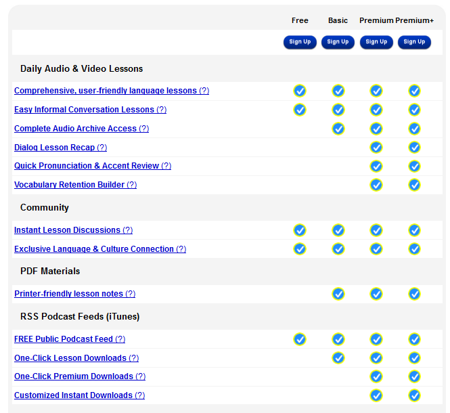Viewport: 450px width, 413px height.
Task: Click Premium checkmark for Dialog Lesson Recap
Action: pos(376,148)
